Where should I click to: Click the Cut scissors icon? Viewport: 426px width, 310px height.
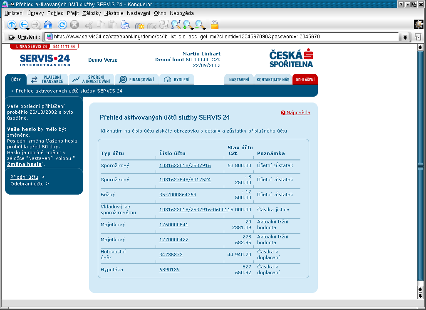pos(89,25)
